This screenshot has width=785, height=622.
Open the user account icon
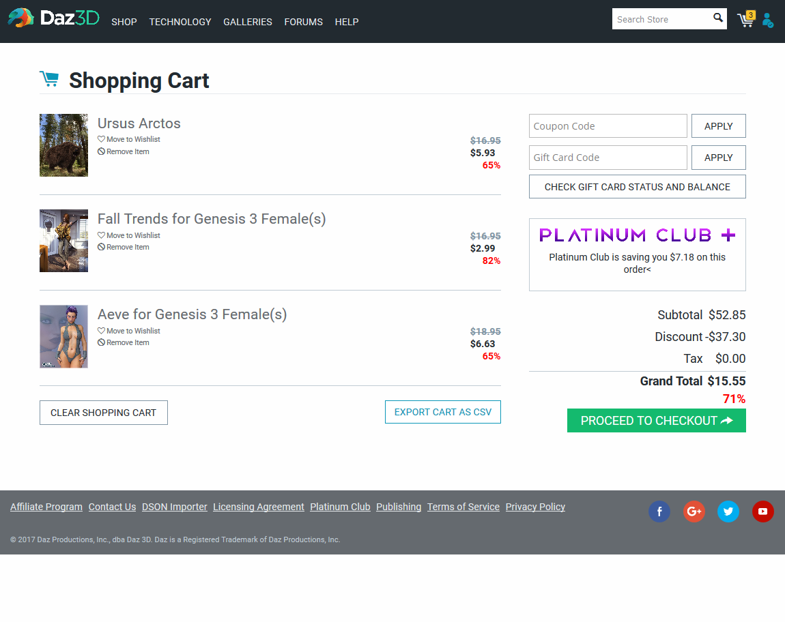point(767,20)
